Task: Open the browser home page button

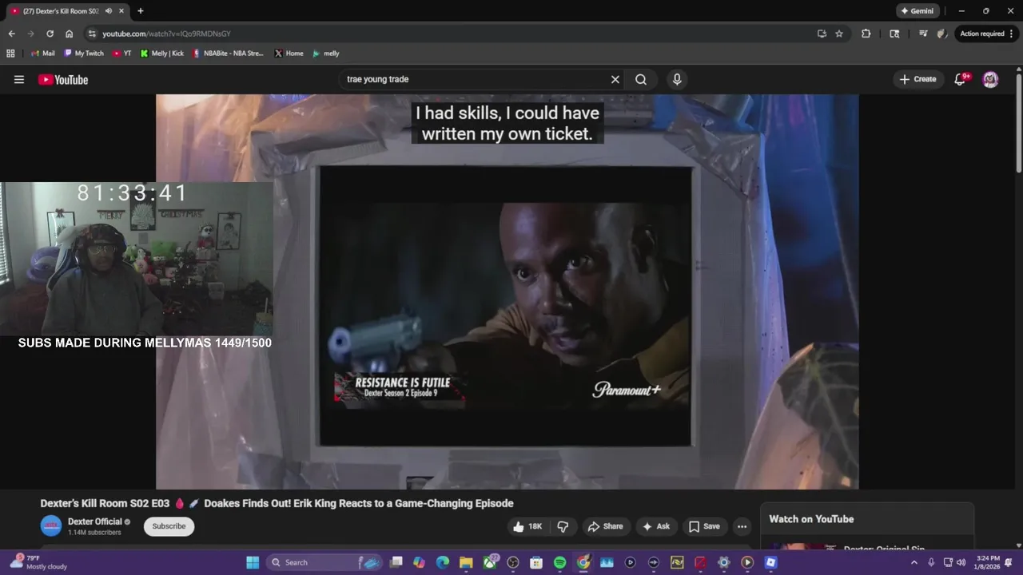Action: point(70,34)
